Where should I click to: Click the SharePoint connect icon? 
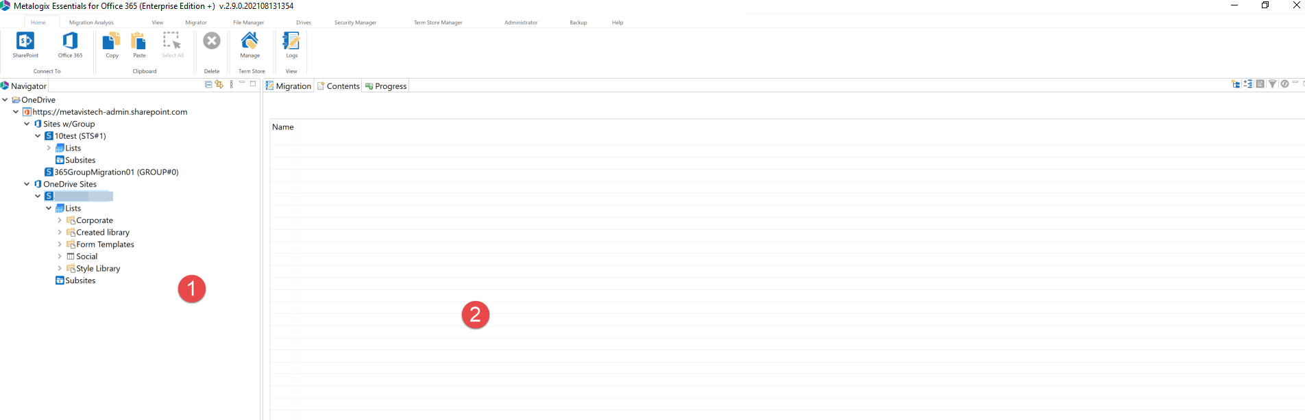tap(25, 41)
